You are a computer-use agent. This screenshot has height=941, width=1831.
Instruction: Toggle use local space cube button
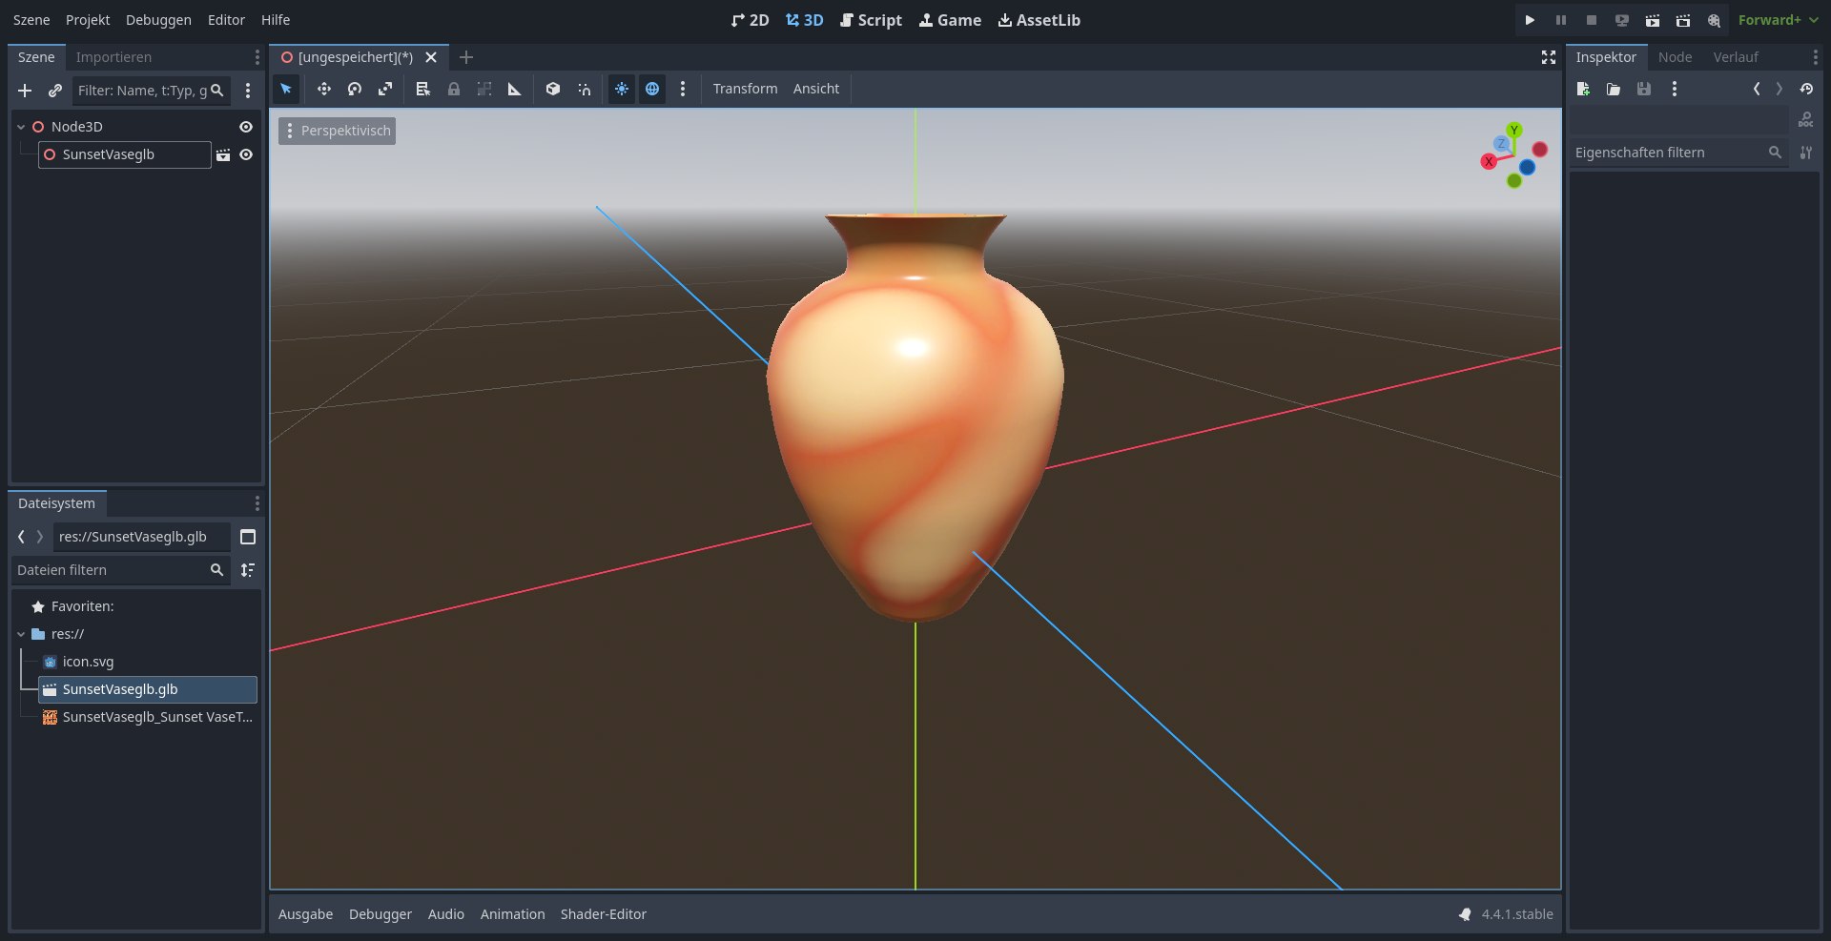[553, 89]
